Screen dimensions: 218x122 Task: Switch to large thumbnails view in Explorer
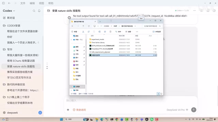pyautogui.click(x=161, y=94)
